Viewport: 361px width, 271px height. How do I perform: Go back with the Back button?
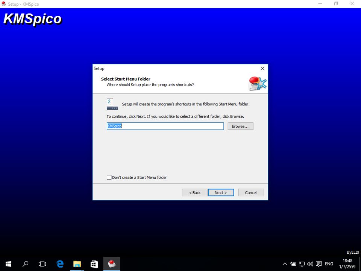194,193
